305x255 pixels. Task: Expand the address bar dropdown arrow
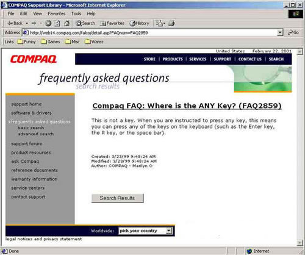(x=280, y=32)
